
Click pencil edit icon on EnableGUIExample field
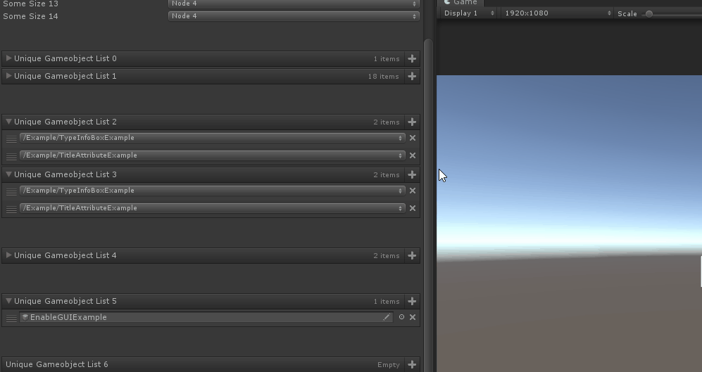pyautogui.click(x=387, y=317)
